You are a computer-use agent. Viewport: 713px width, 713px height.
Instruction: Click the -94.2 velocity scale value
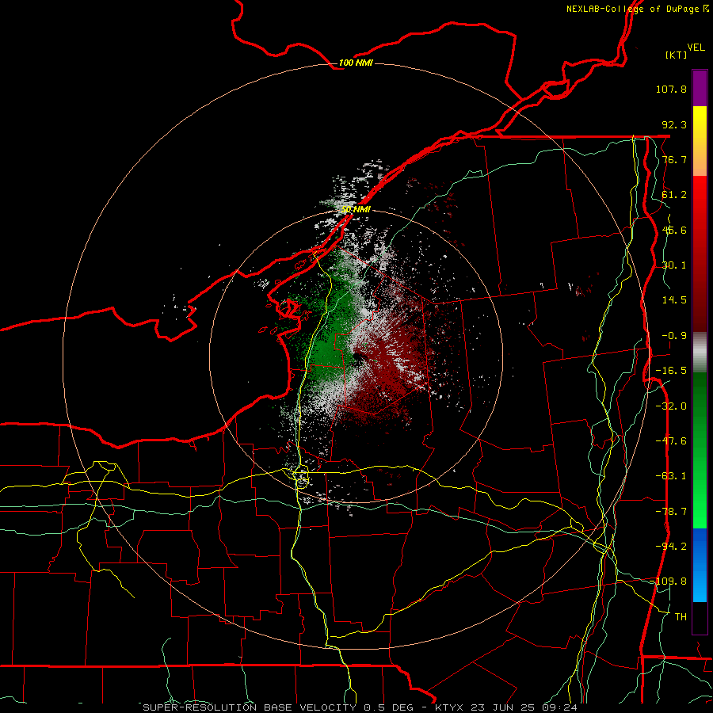[671, 547]
